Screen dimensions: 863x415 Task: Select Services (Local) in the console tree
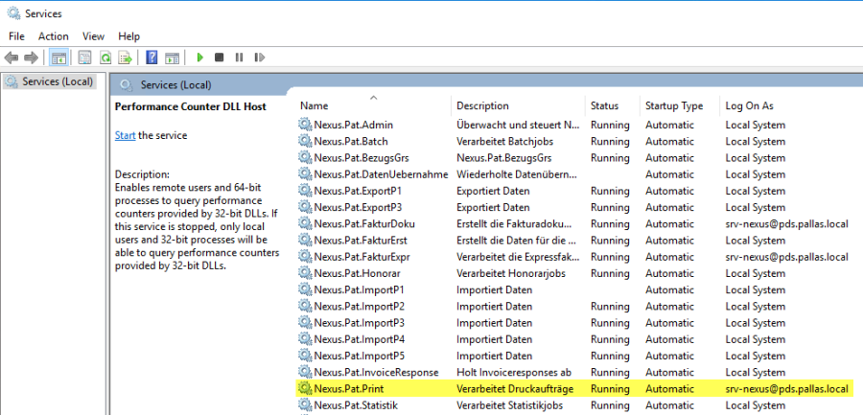pyautogui.click(x=57, y=81)
